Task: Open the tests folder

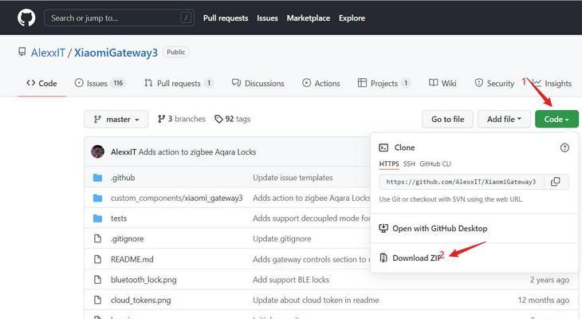Action: (x=119, y=219)
